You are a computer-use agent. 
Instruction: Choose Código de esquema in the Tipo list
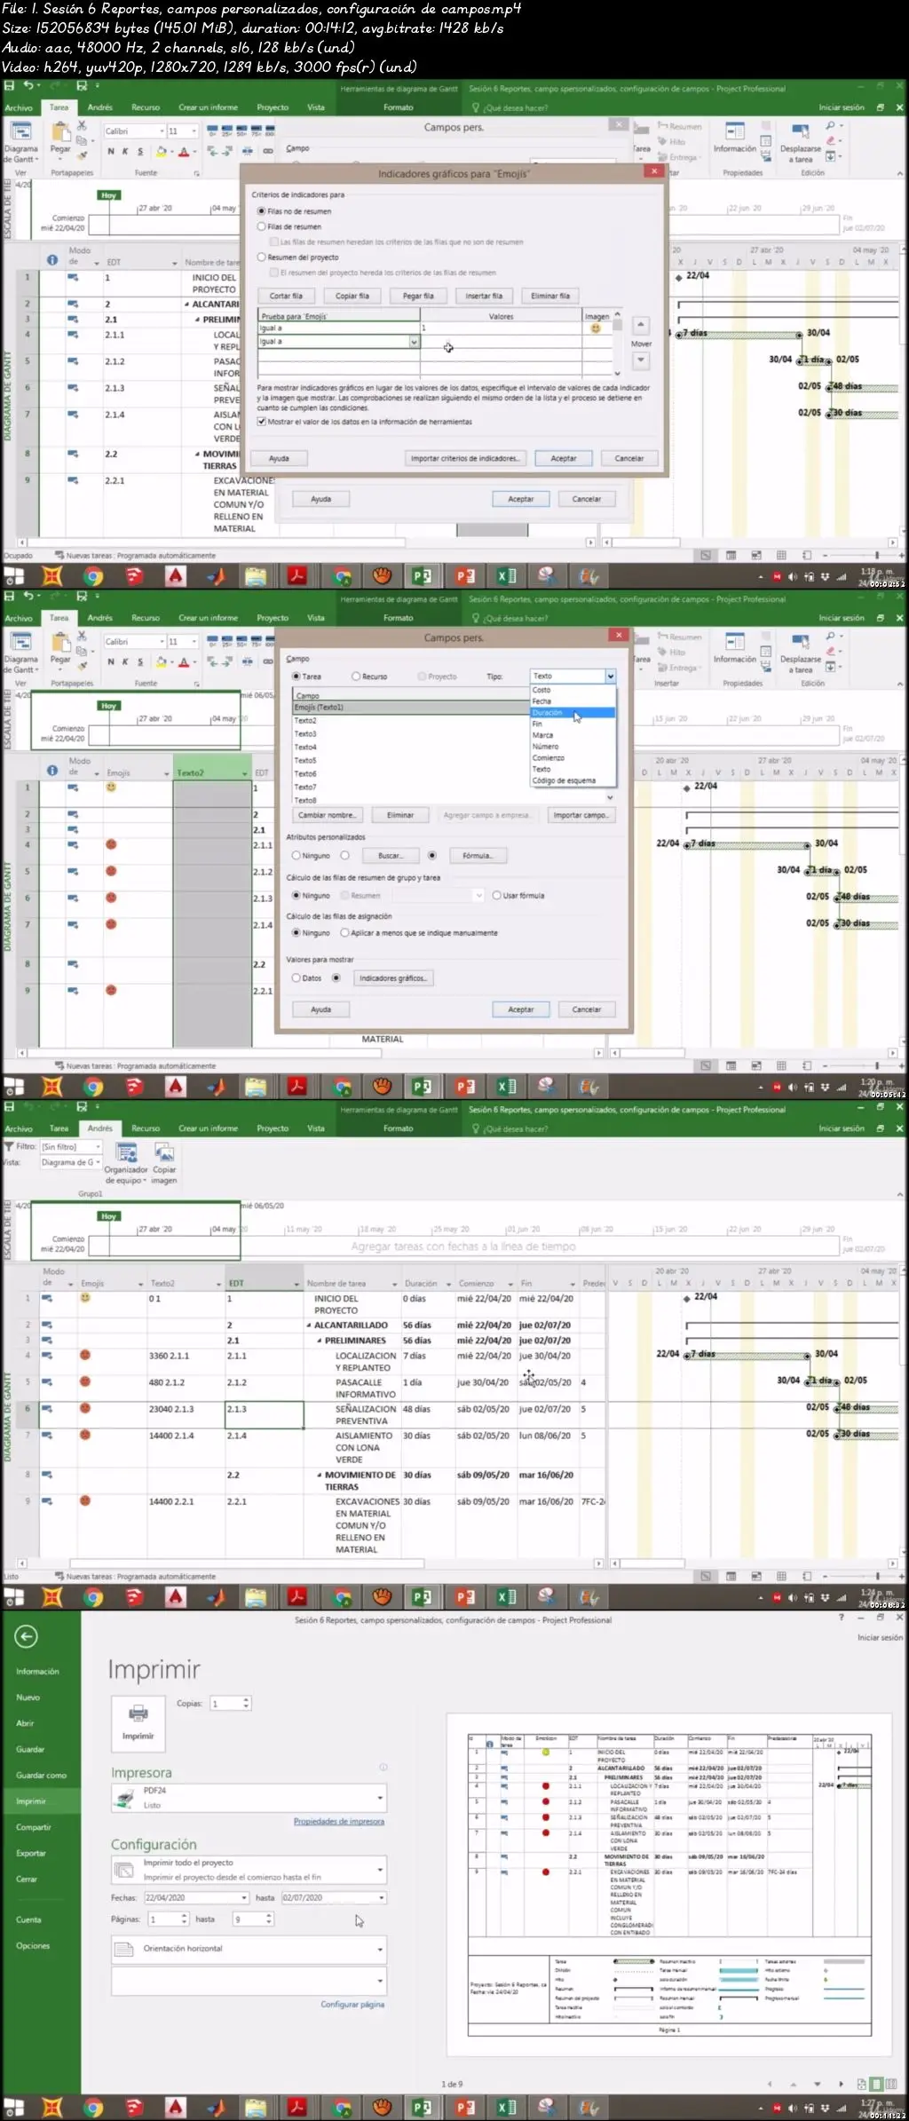(x=573, y=780)
